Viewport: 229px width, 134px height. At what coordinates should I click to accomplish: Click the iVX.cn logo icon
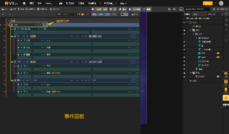pos(7,3)
